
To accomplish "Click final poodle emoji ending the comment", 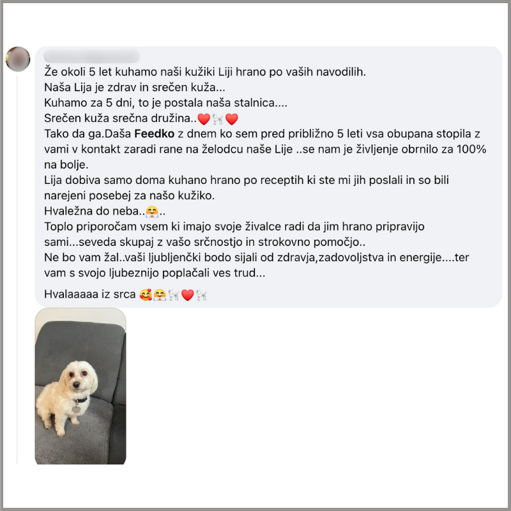I will (202, 295).
